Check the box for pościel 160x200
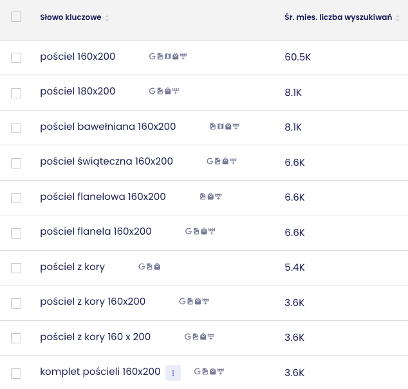The height and width of the screenshot is (389, 408). [16, 58]
